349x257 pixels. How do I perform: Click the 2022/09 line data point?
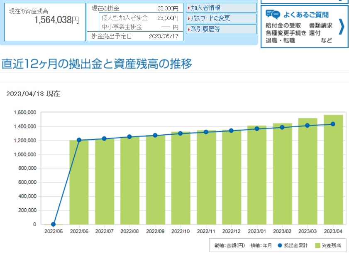click(x=155, y=135)
